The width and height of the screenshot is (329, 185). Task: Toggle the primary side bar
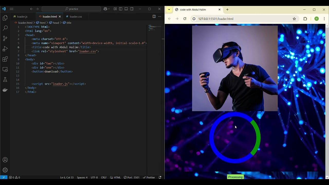click(121, 9)
